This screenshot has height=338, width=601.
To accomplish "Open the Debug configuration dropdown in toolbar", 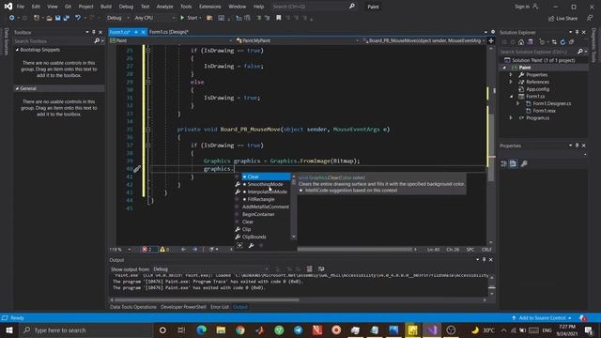I will [x=117, y=18].
